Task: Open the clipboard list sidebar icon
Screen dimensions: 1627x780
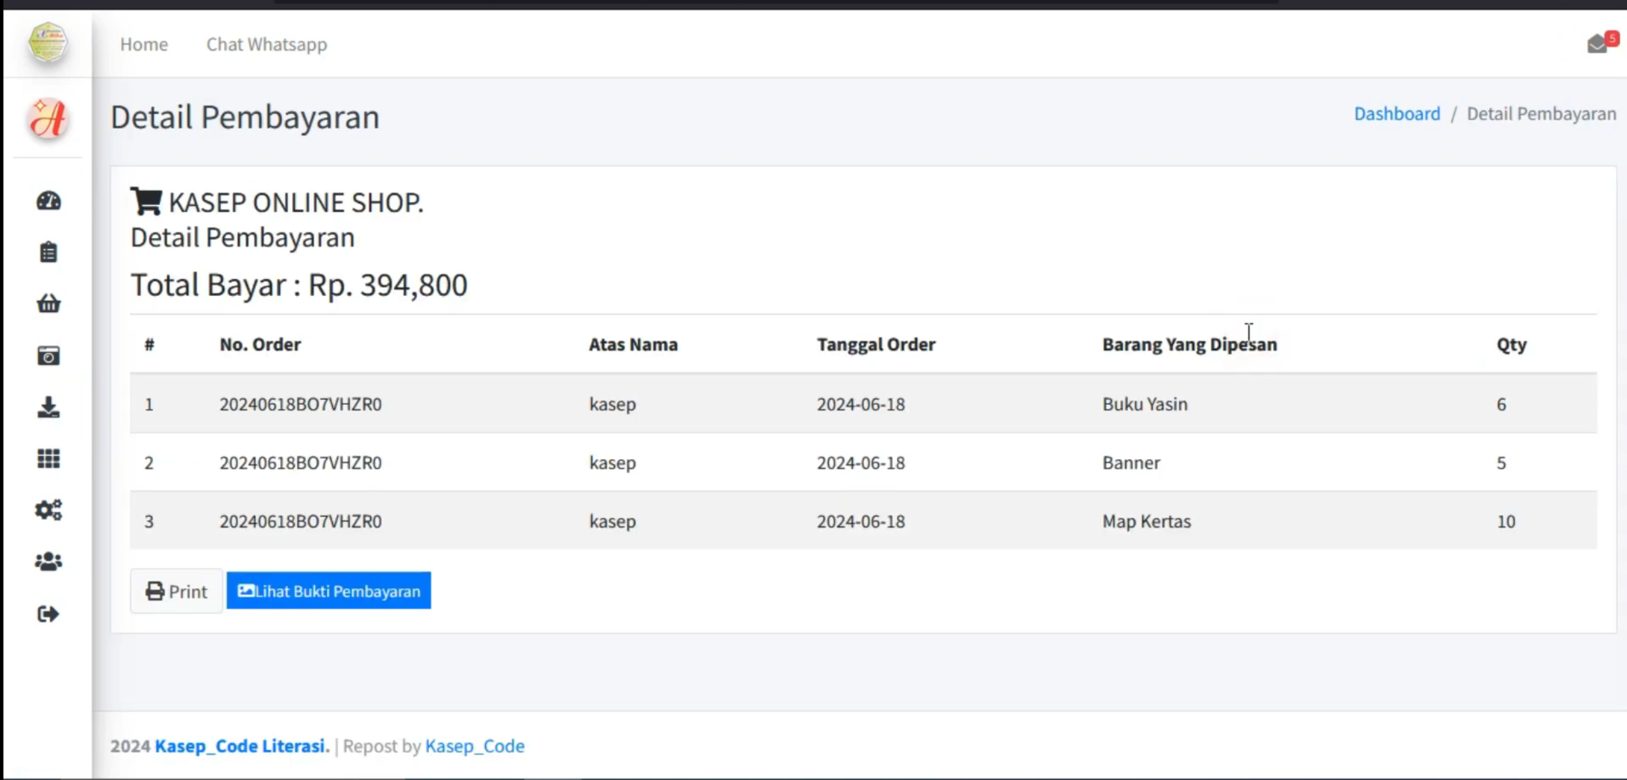Action: 48,252
